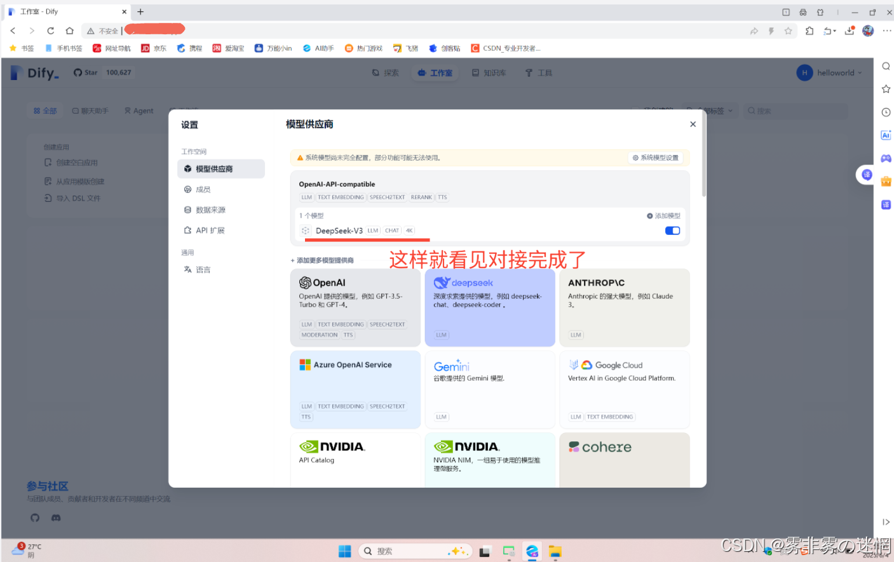
Task: Select the NVIDIA NIM provider card
Action: 490,460
